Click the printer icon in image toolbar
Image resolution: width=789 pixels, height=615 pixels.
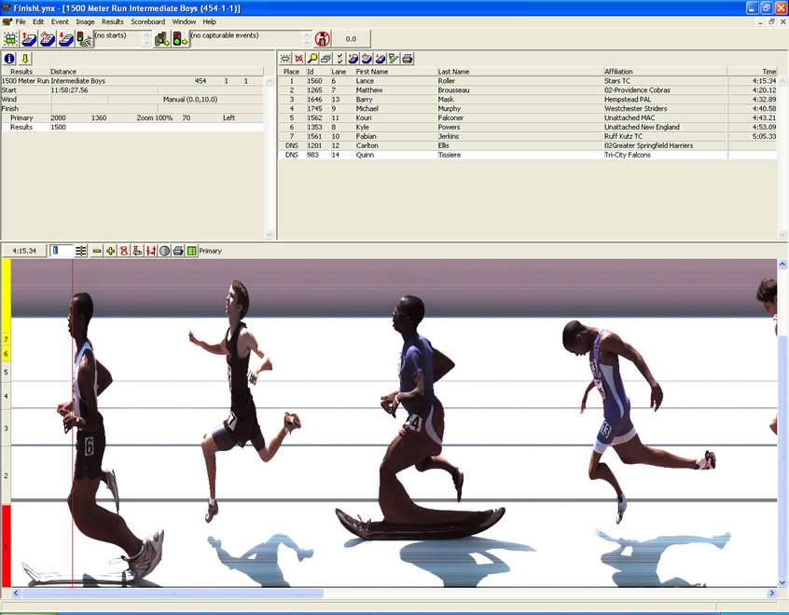click(178, 251)
